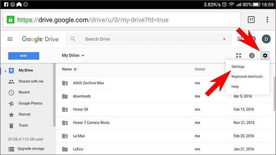Screen dimensions: 276x155
Task: Click the ASUS Zenfone Max folder icon
Action: 65,83
